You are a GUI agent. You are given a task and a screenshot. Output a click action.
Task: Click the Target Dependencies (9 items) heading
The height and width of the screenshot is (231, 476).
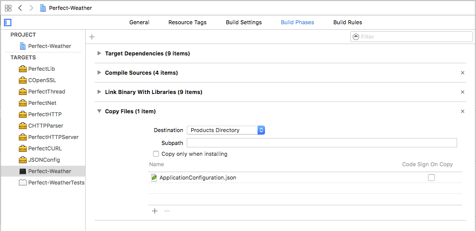point(148,53)
